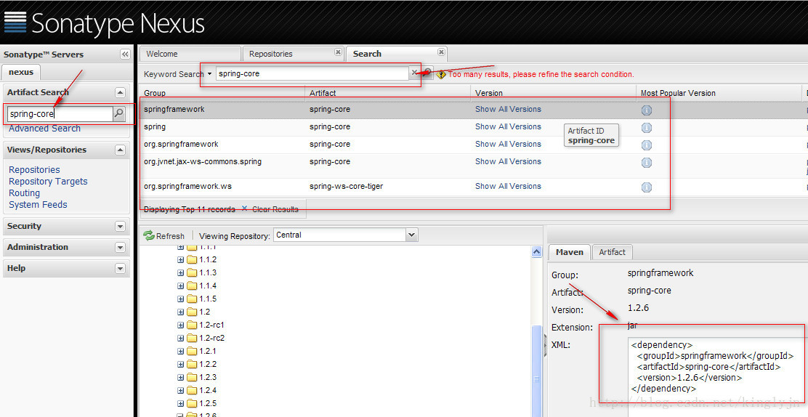The width and height of the screenshot is (808, 417).
Task: Collapse the Sonatype Servers side panel
Action: 125,54
